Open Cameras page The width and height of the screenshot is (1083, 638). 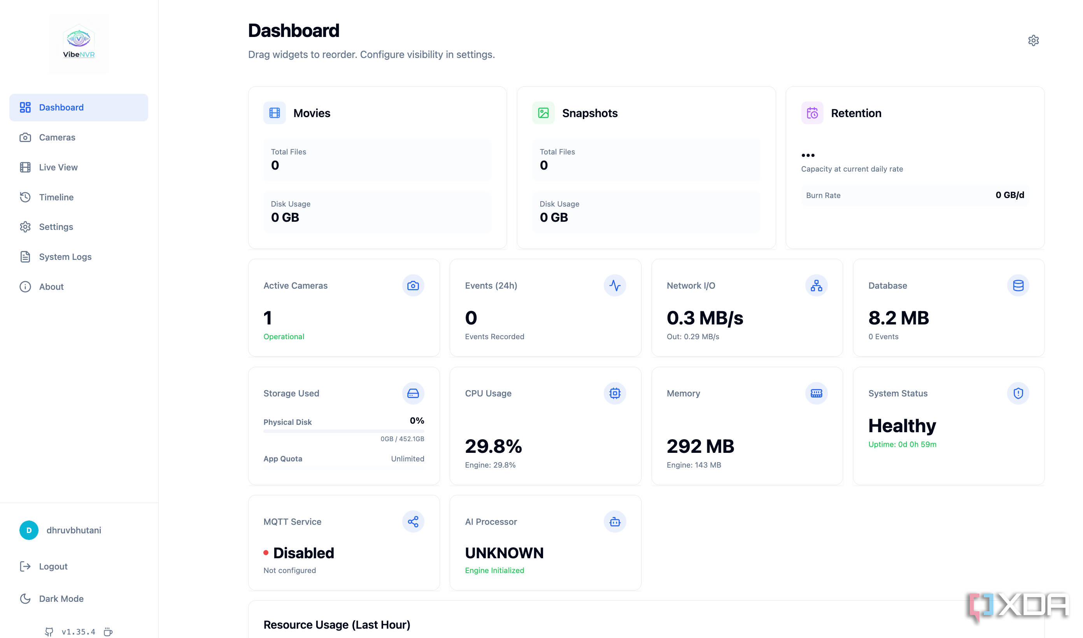79,137
